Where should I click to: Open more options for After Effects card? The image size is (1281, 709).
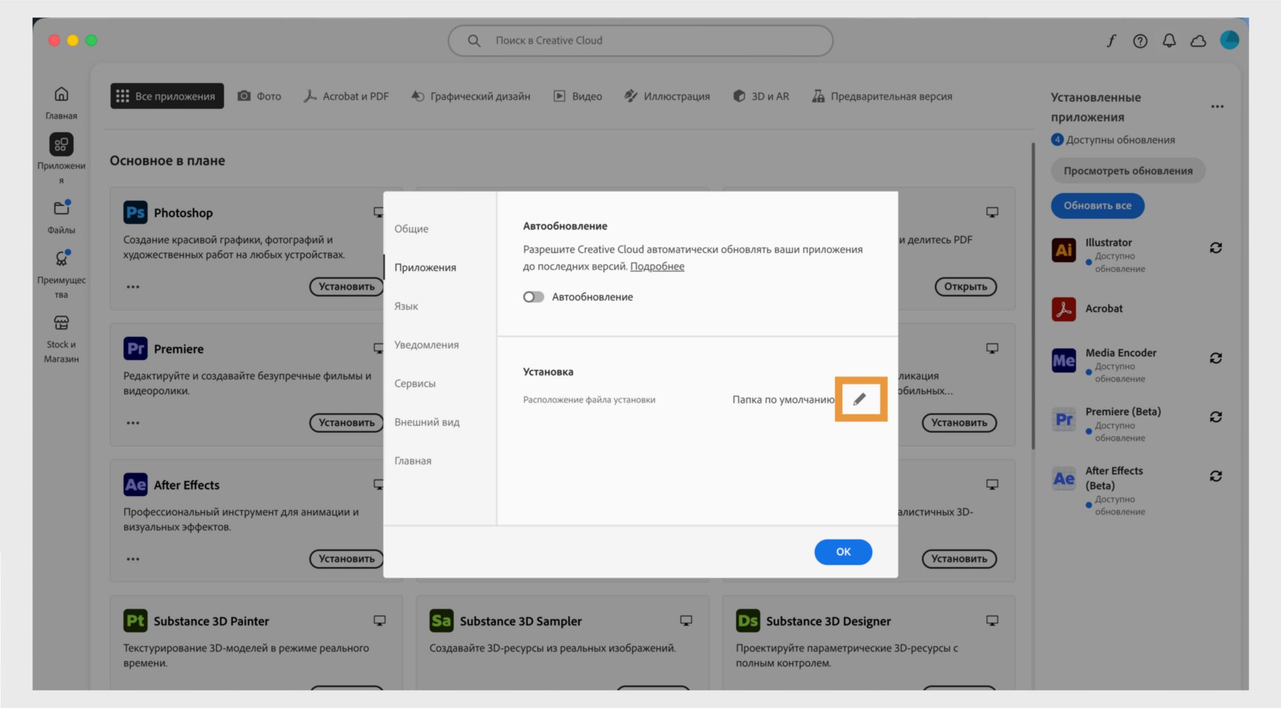133,559
